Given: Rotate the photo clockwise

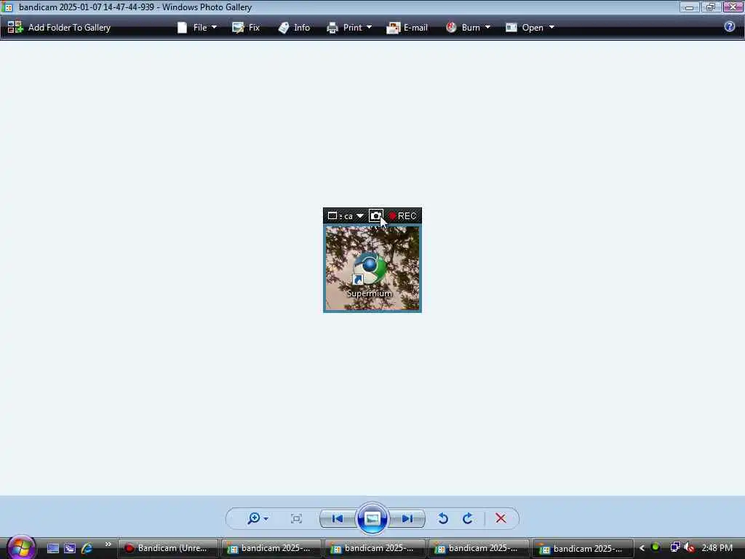Looking at the screenshot, I should click(468, 518).
